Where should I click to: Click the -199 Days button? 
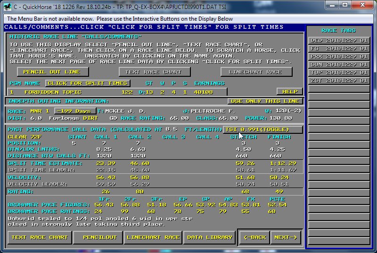pyautogui.click(x=75, y=111)
